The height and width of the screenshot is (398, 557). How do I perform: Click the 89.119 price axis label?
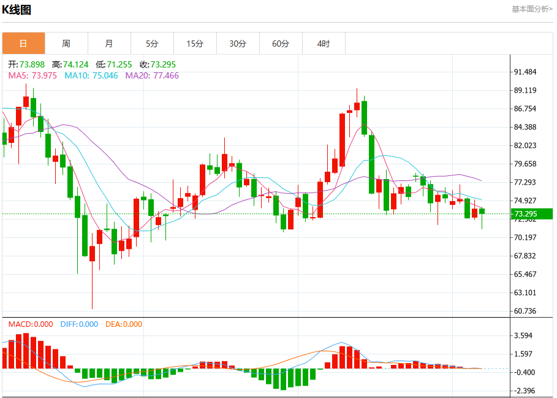tap(525, 90)
